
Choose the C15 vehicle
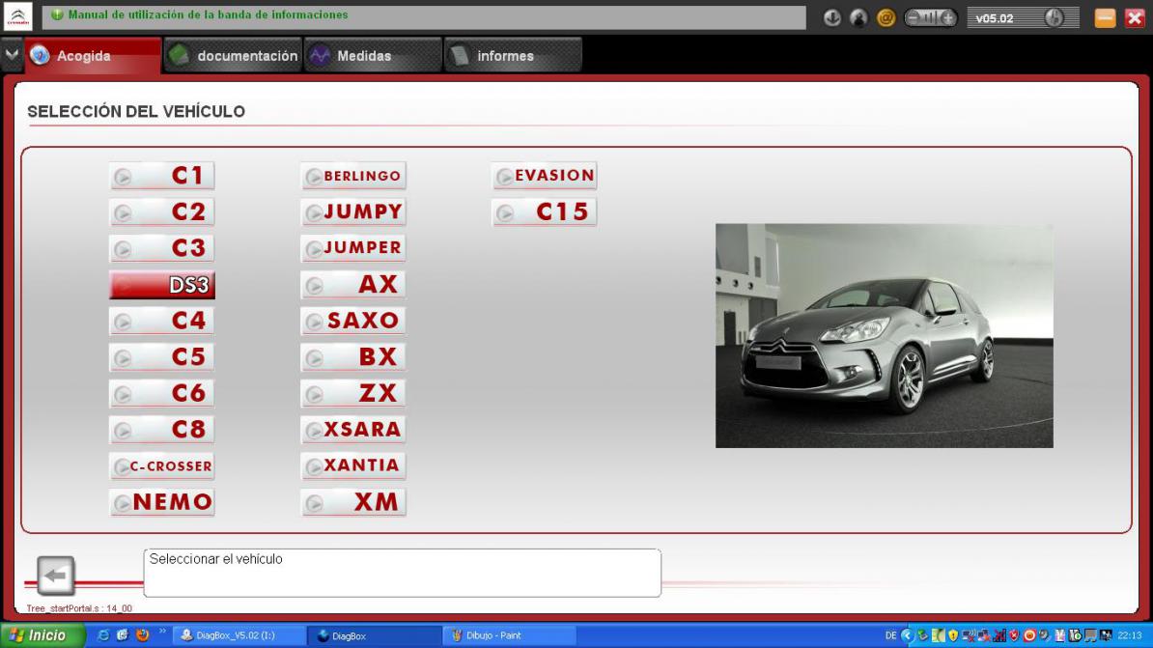tap(544, 211)
